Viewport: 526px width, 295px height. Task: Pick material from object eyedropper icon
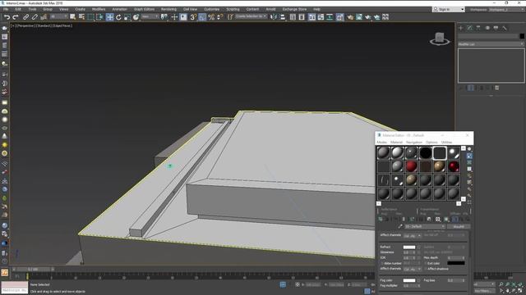coord(400,226)
